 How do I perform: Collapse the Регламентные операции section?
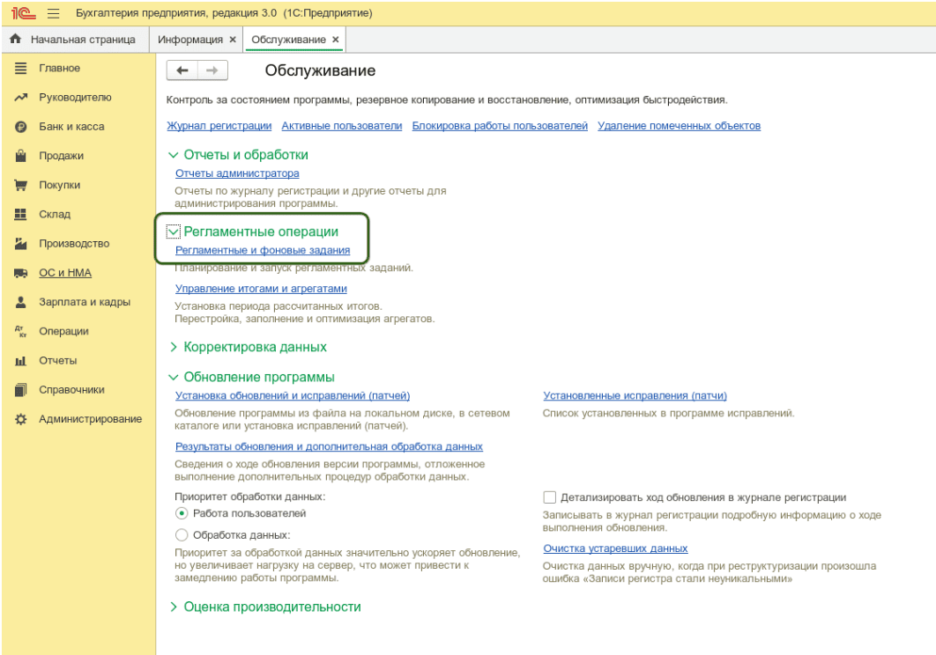point(173,232)
